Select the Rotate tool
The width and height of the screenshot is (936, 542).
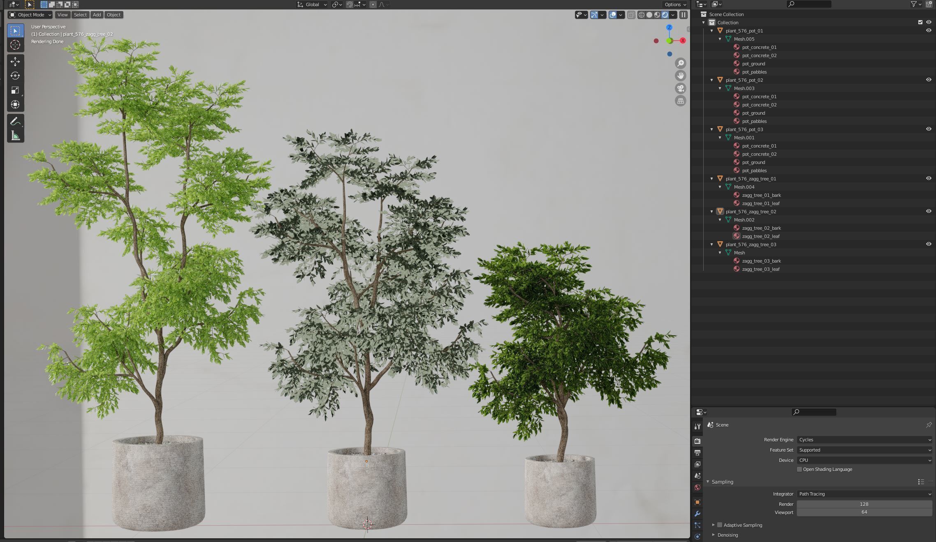(15, 76)
